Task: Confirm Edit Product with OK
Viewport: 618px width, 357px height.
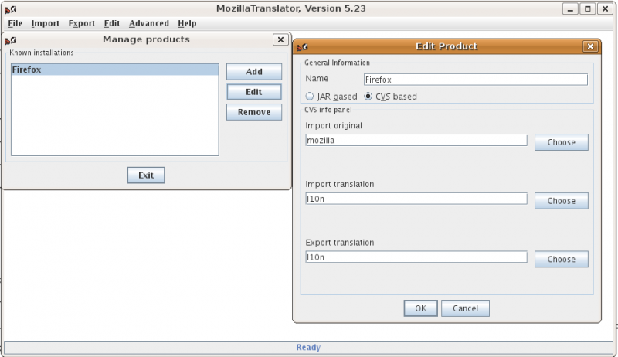Action: (x=420, y=308)
